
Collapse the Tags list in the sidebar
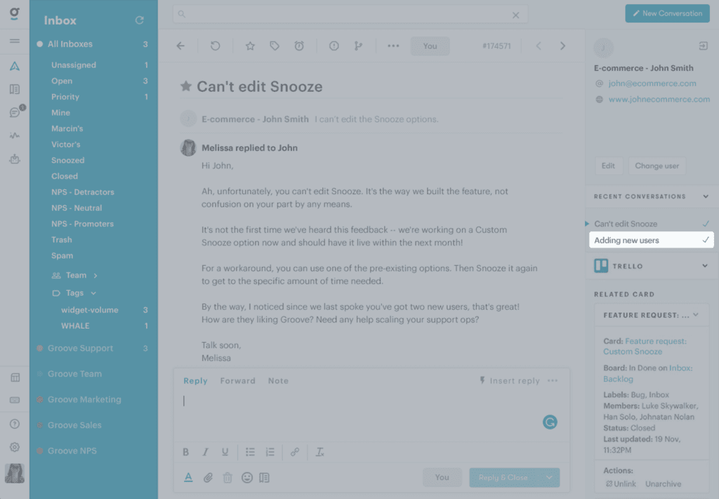coord(93,293)
